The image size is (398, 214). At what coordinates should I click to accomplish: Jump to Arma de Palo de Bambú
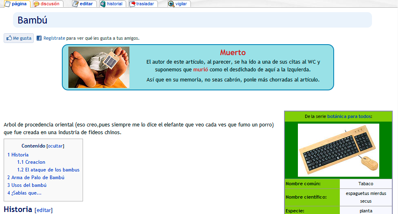(x=36, y=178)
